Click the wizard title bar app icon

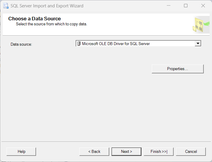pyautogui.click(x=6, y=6)
